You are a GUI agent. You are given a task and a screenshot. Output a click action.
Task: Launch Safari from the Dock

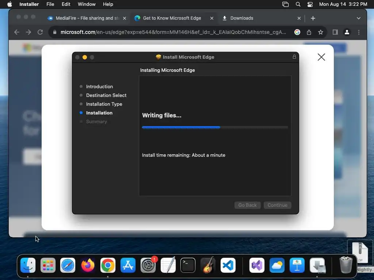click(68, 265)
